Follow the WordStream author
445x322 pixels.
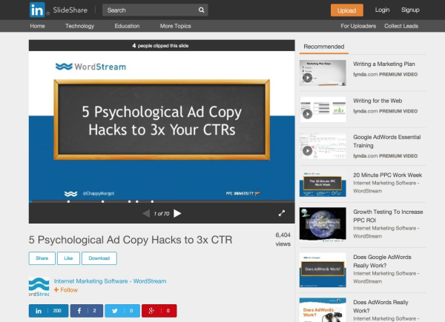click(x=66, y=290)
